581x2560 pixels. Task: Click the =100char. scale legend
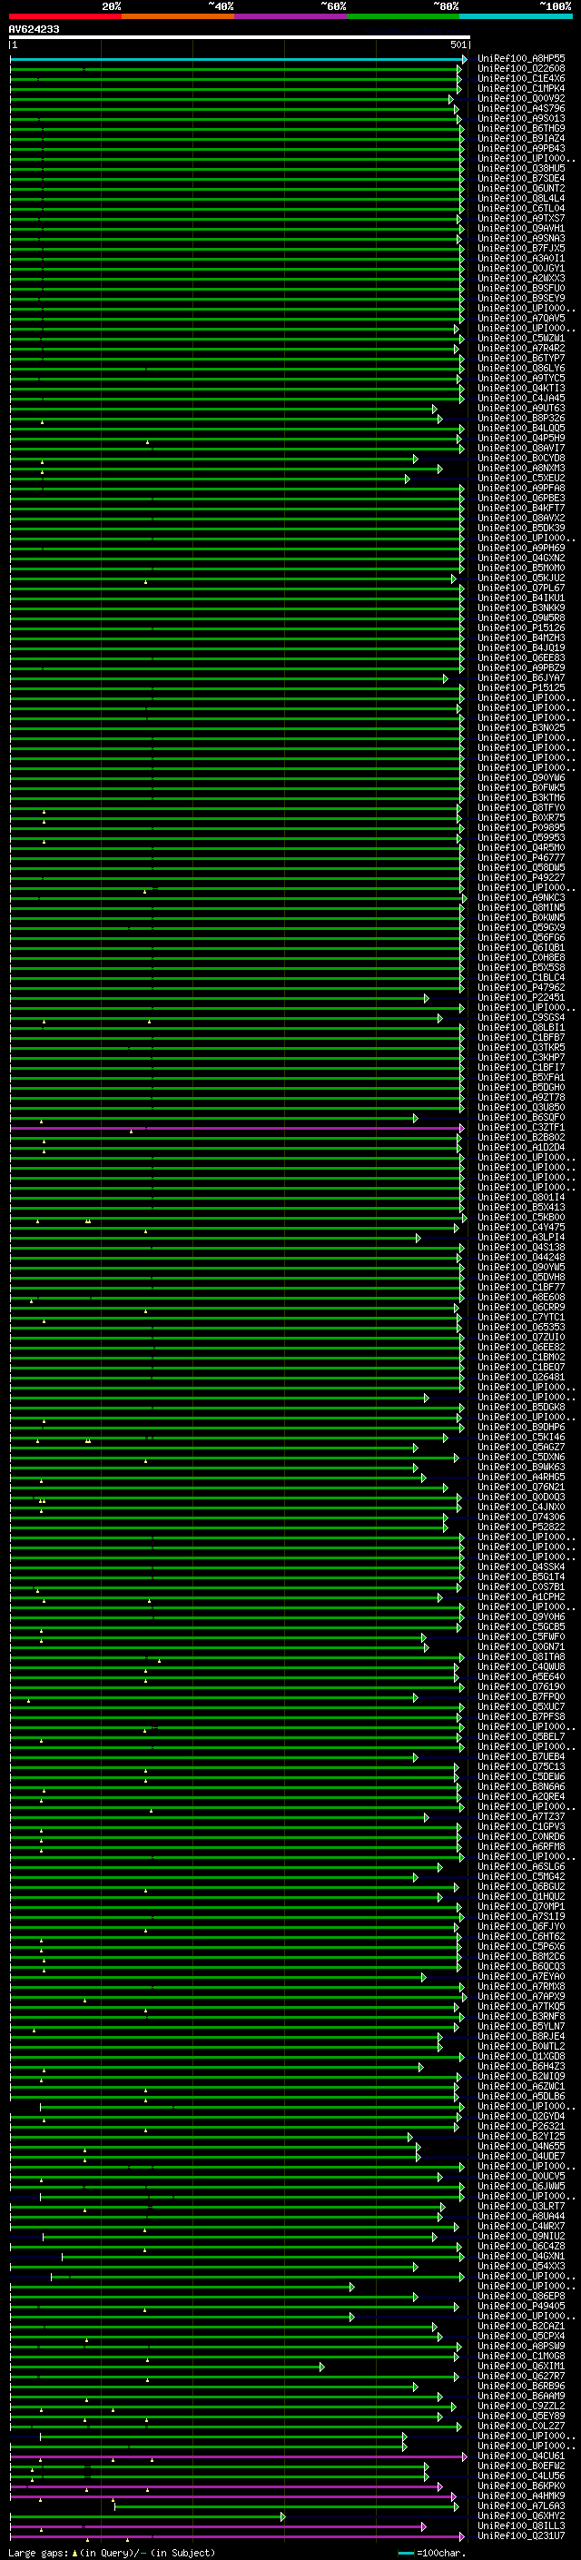[431, 2553]
